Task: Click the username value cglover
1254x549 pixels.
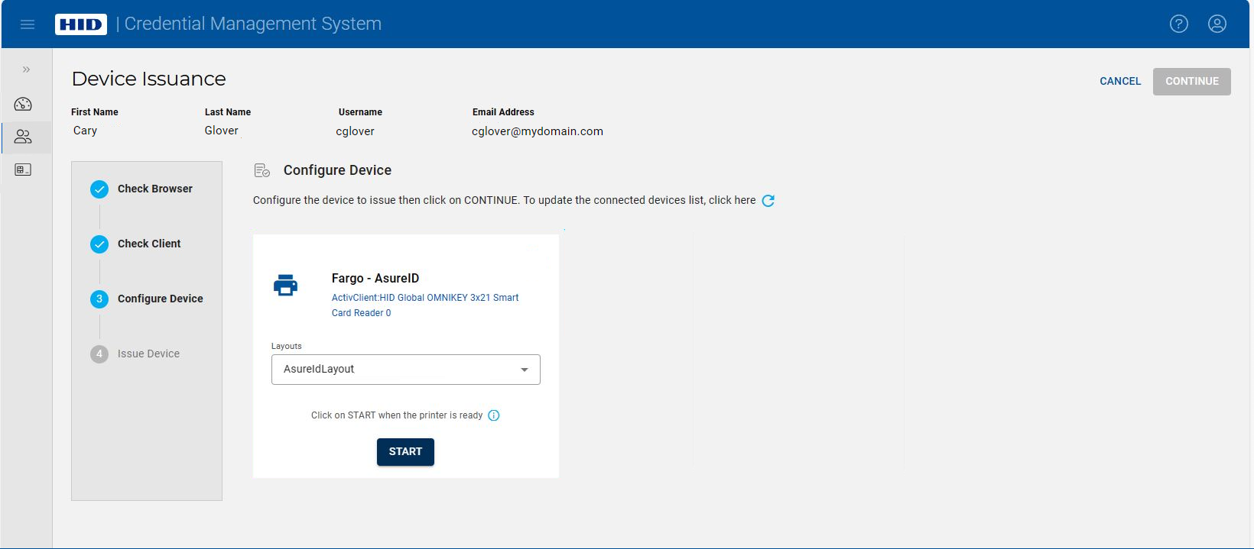Action: (x=356, y=131)
